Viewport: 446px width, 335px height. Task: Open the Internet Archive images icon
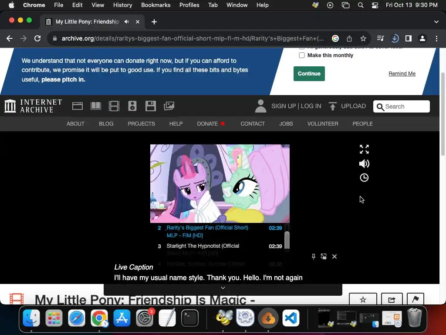point(169,106)
